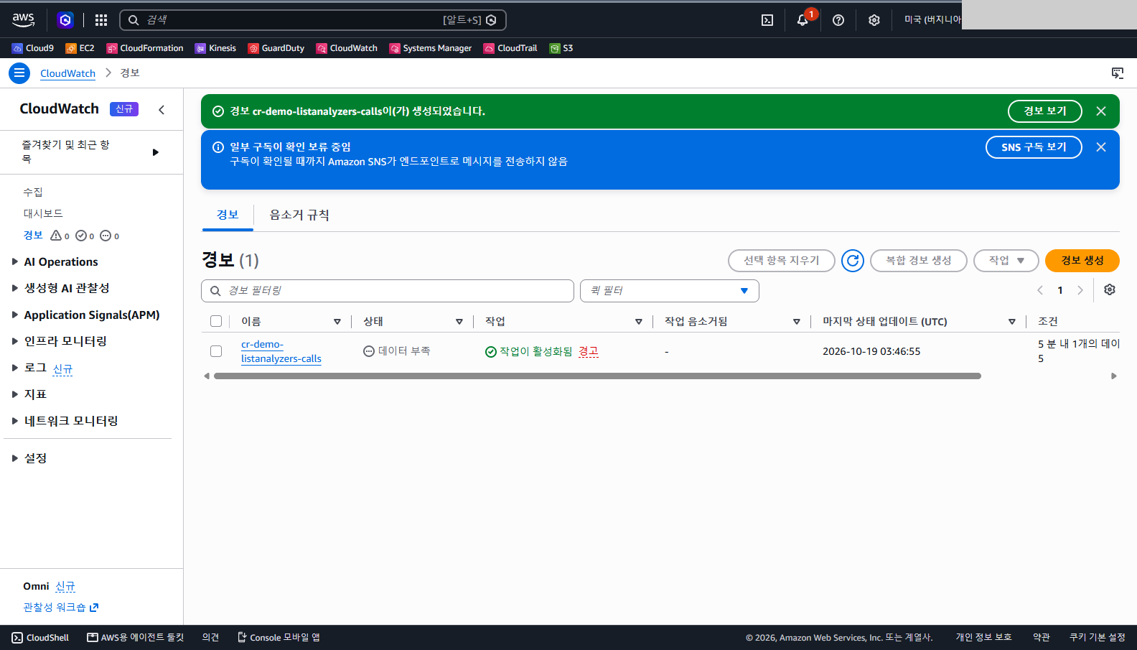
Task: Toggle the side navigation hamburger menu
Action: point(19,73)
